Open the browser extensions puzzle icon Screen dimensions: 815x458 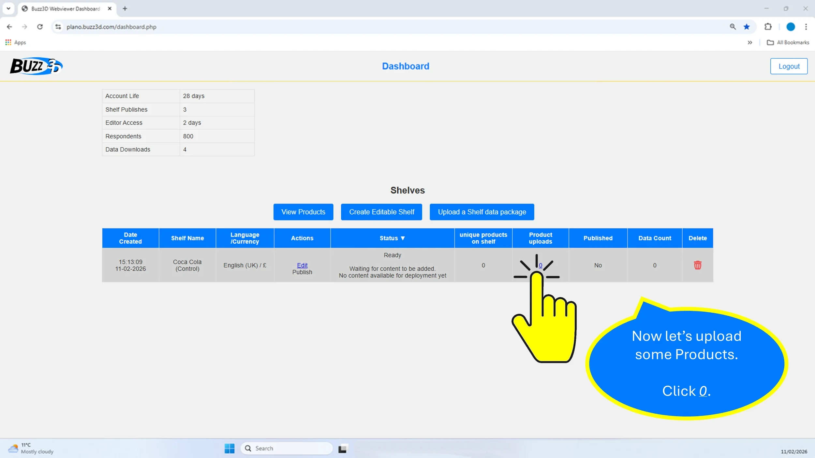click(x=768, y=27)
